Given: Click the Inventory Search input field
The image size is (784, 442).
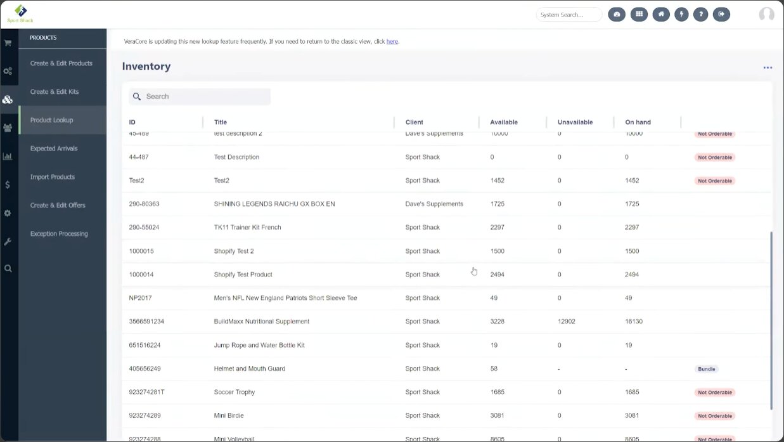Looking at the screenshot, I should pos(206,96).
